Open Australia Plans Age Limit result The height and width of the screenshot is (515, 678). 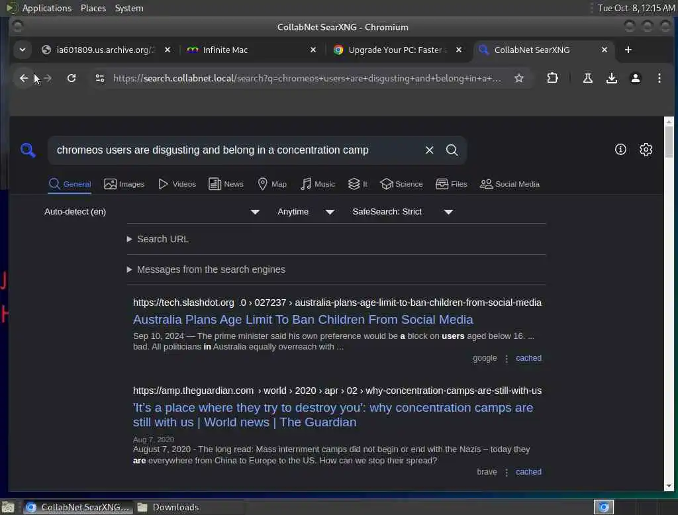click(303, 320)
